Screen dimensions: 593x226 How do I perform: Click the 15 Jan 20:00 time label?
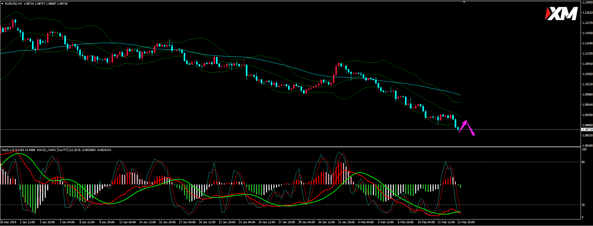167,222
